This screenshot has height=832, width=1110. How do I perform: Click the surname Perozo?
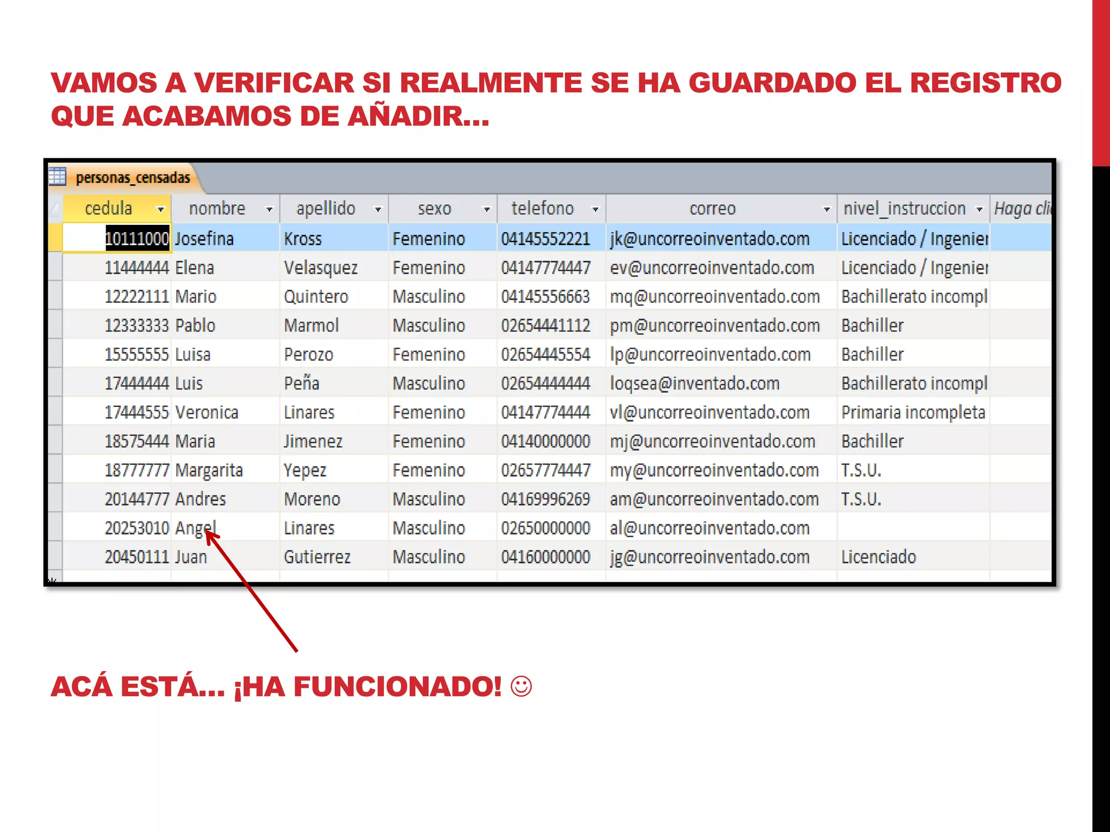(308, 355)
